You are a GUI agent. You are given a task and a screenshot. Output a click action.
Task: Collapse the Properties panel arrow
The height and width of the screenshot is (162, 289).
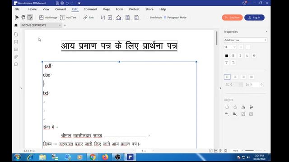(x=220, y=88)
